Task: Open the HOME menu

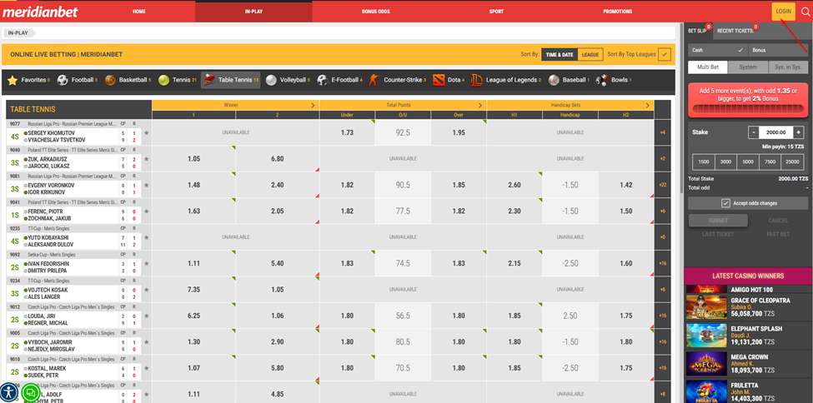Action: point(139,12)
